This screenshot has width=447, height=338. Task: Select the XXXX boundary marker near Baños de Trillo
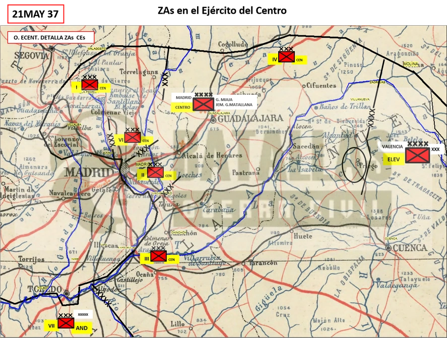click(x=371, y=117)
